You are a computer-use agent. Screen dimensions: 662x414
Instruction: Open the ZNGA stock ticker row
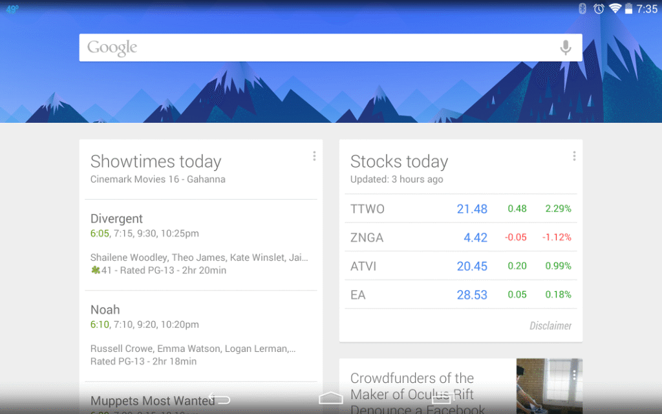point(460,237)
